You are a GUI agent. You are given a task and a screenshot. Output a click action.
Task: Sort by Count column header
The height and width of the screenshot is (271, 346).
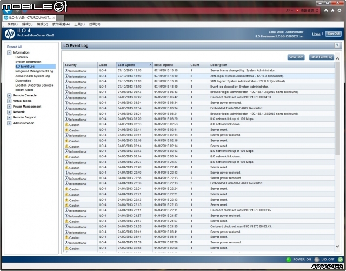199,65
